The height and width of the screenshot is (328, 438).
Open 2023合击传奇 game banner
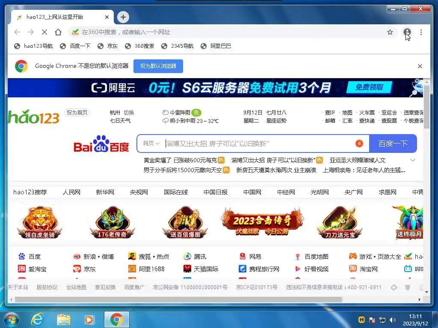[262, 222]
